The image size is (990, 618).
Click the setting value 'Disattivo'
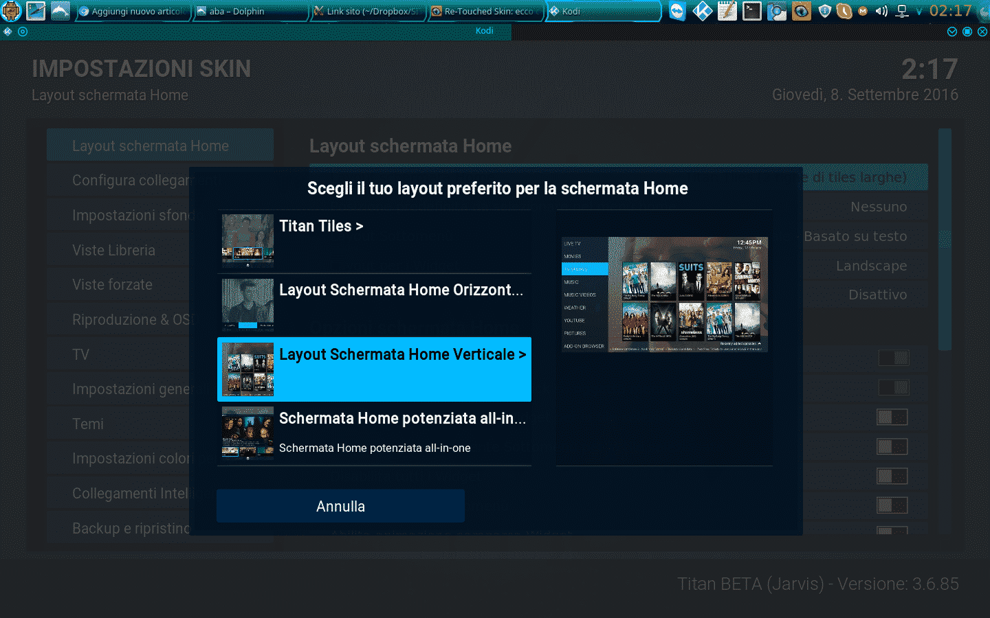click(877, 295)
